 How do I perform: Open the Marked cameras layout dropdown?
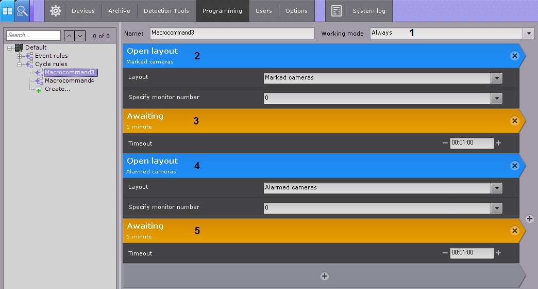[496, 78]
